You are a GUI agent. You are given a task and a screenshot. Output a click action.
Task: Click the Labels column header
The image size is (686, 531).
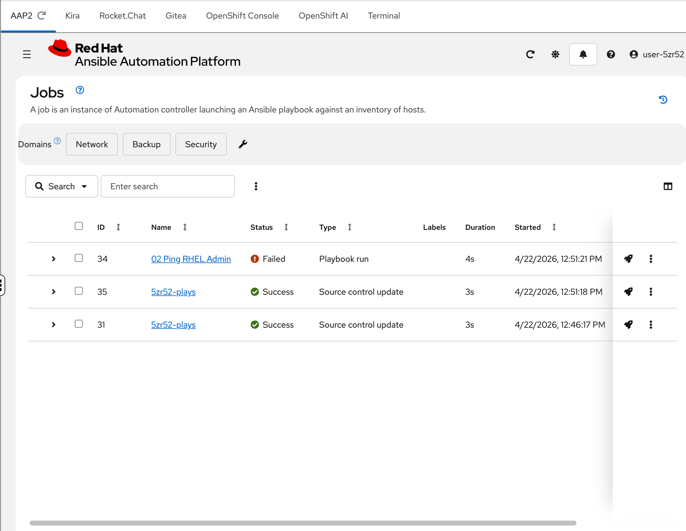434,227
